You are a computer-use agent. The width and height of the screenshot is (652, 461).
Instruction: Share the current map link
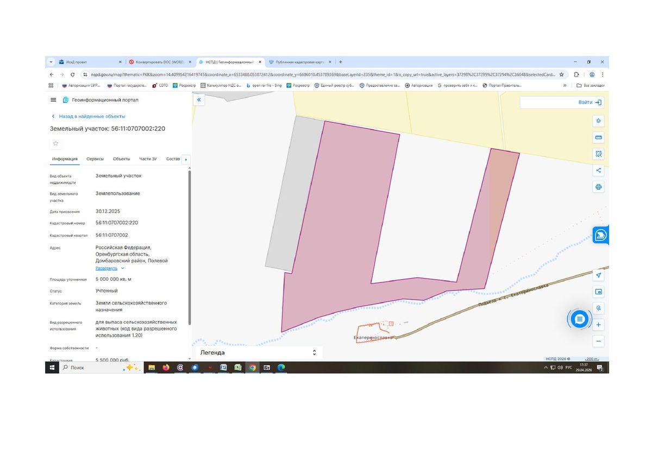pos(598,170)
